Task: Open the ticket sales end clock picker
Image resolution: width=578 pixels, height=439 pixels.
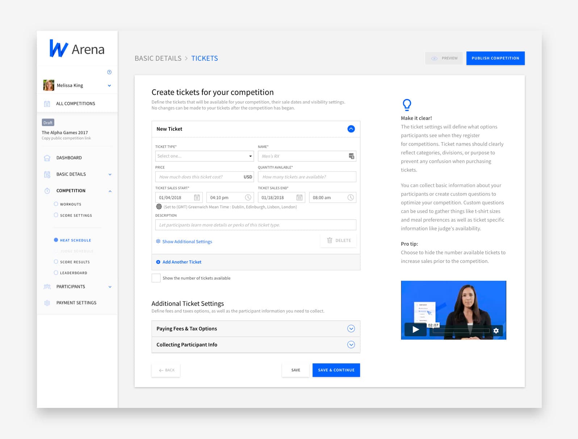Action: pos(351,197)
